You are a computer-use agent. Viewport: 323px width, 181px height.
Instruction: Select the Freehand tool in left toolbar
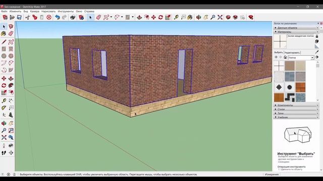pos(11,42)
